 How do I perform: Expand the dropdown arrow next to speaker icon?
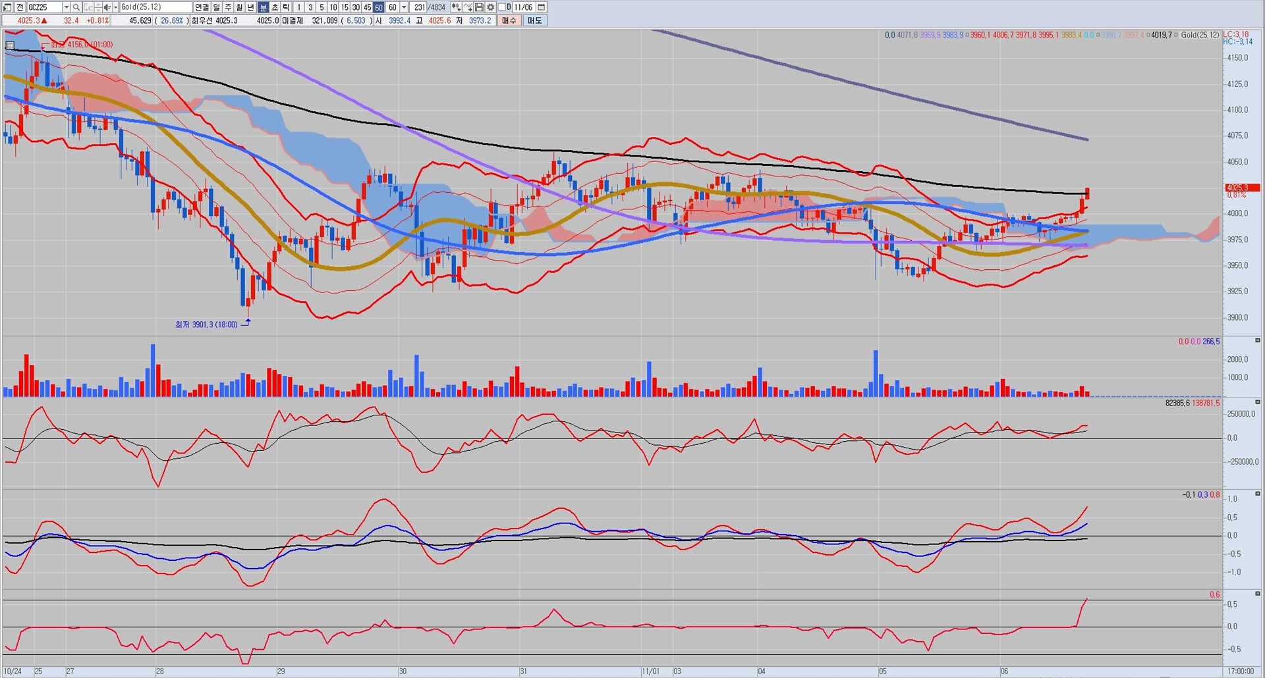[115, 7]
